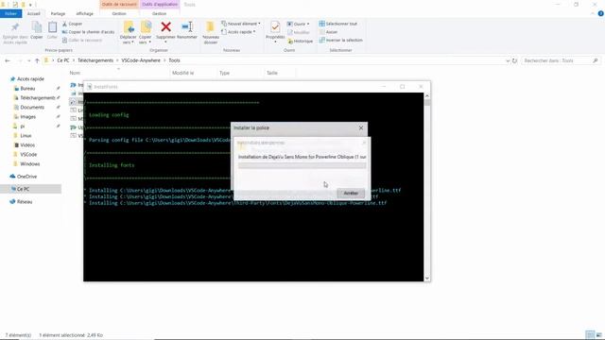This screenshot has height=340, width=605.
Task: Click the Up one level arrow
Action: (x=37, y=60)
